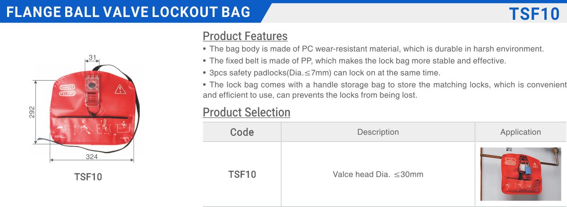
Task: Click the DANGER label on the bag
Action: (x=67, y=88)
